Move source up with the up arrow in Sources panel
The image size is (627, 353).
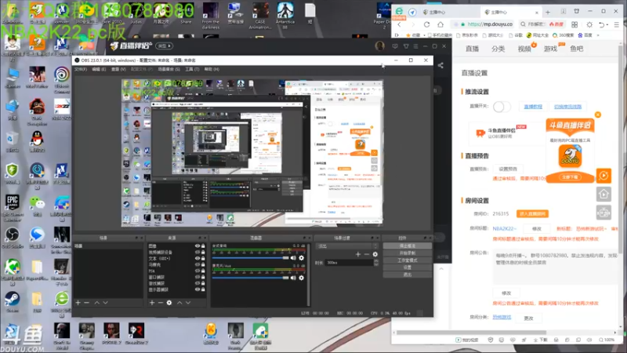pyautogui.click(x=179, y=303)
